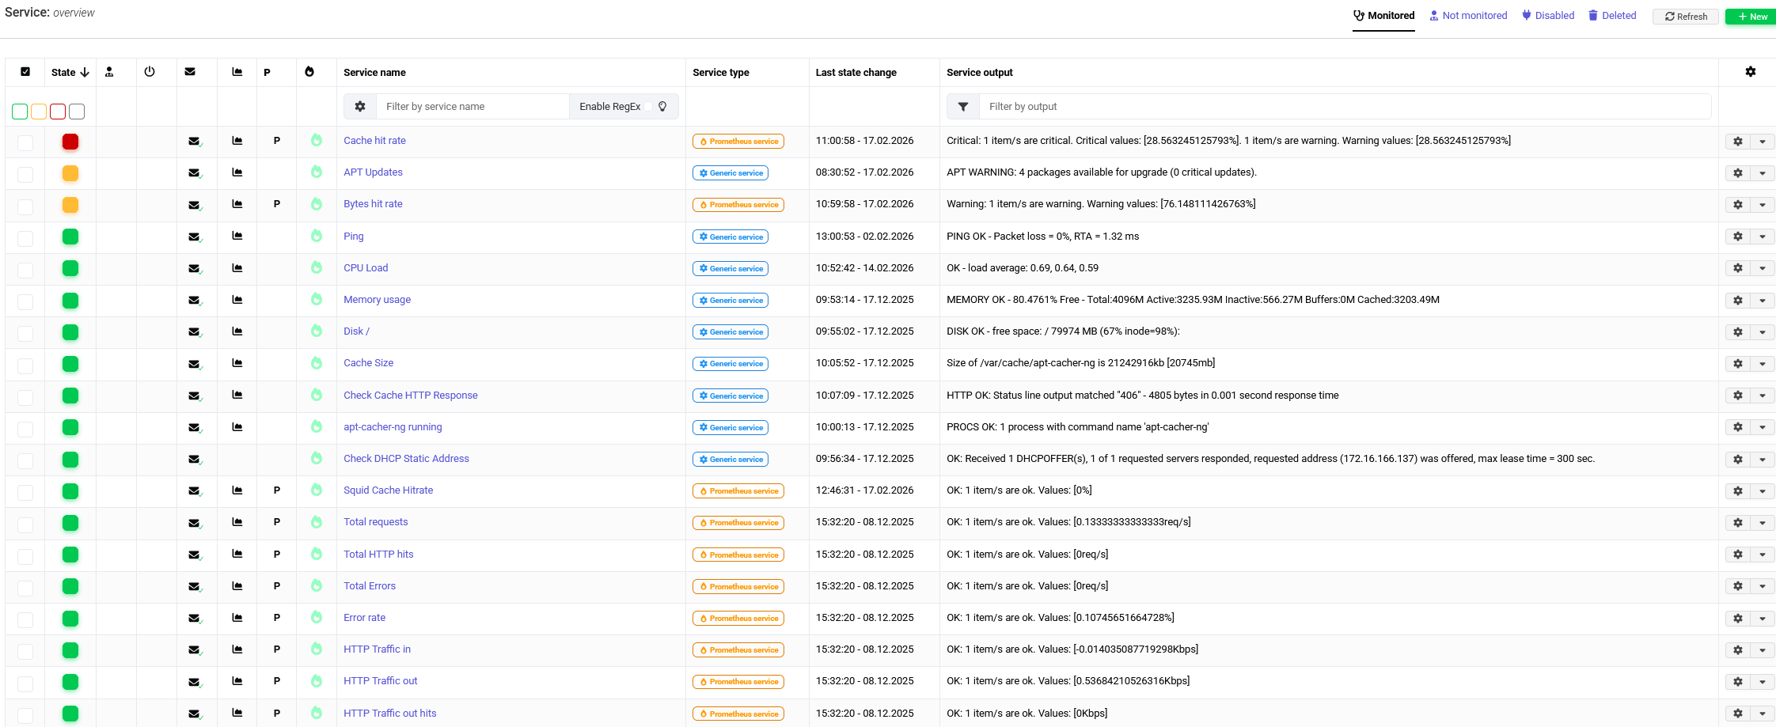
Task: Click the gear icon in the Ping row
Action: 1737,237
